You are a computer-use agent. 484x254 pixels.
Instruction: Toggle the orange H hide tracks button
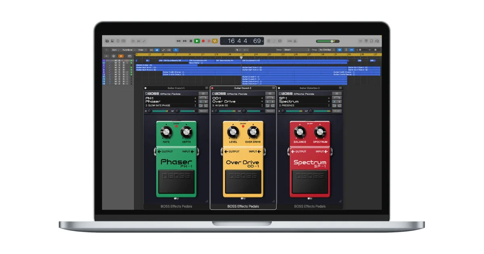click(x=121, y=56)
